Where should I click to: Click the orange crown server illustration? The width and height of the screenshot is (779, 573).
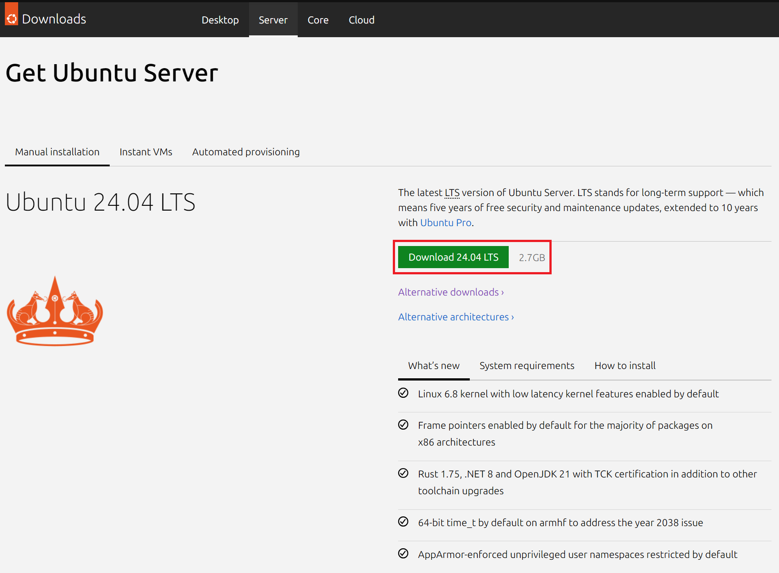[x=55, y=311]
